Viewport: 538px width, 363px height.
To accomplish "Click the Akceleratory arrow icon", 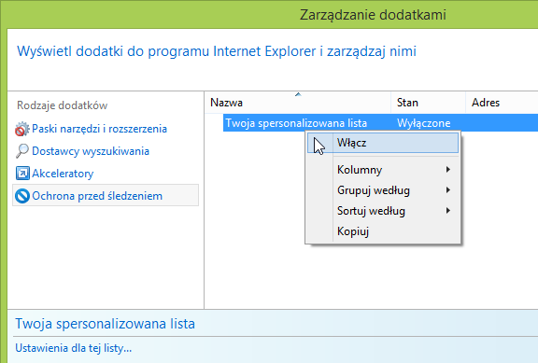I will (x=22, y=174).
